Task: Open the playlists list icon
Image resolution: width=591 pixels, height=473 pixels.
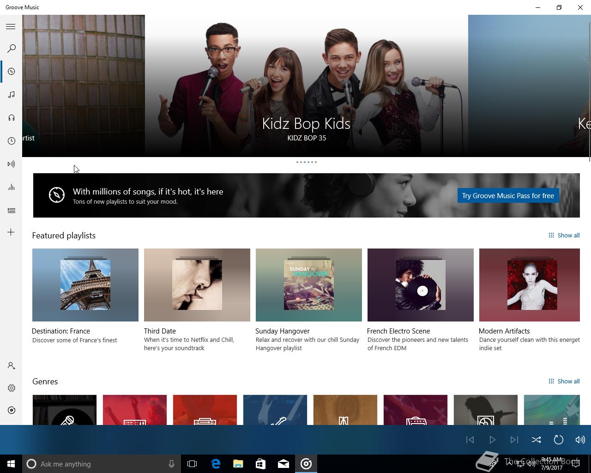Action: (x=11, y=210)
